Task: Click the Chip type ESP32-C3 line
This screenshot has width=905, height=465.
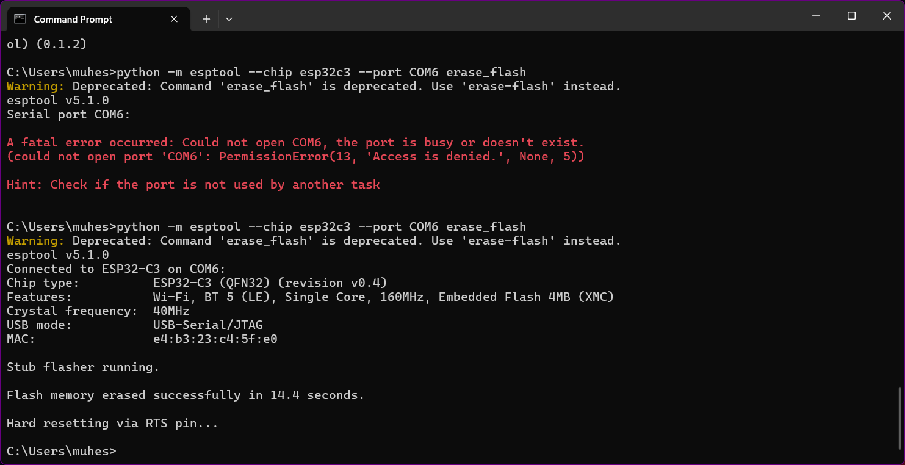Action: 197,283
